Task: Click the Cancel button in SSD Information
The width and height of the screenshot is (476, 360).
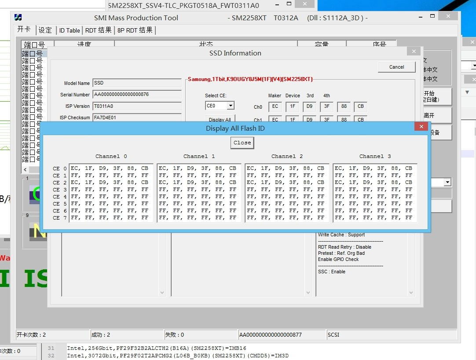Action: [396, 67]
